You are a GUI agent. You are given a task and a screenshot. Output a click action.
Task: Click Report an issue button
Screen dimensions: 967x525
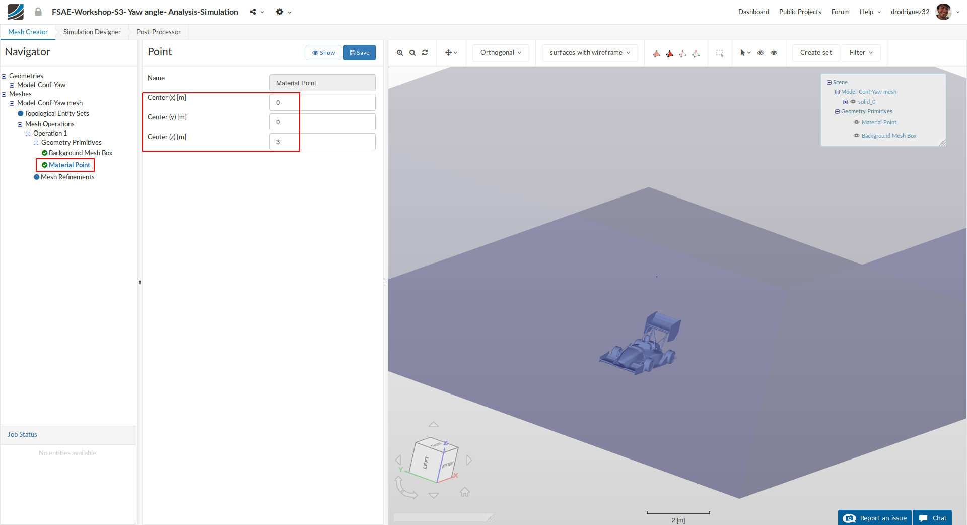tap(875, 518)
